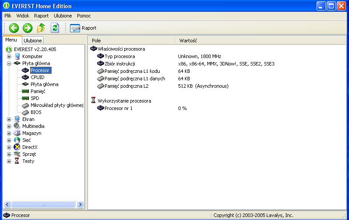Click the left scroll arrow in tree panel
Screen dimensions: 349x220
(7, 204)
